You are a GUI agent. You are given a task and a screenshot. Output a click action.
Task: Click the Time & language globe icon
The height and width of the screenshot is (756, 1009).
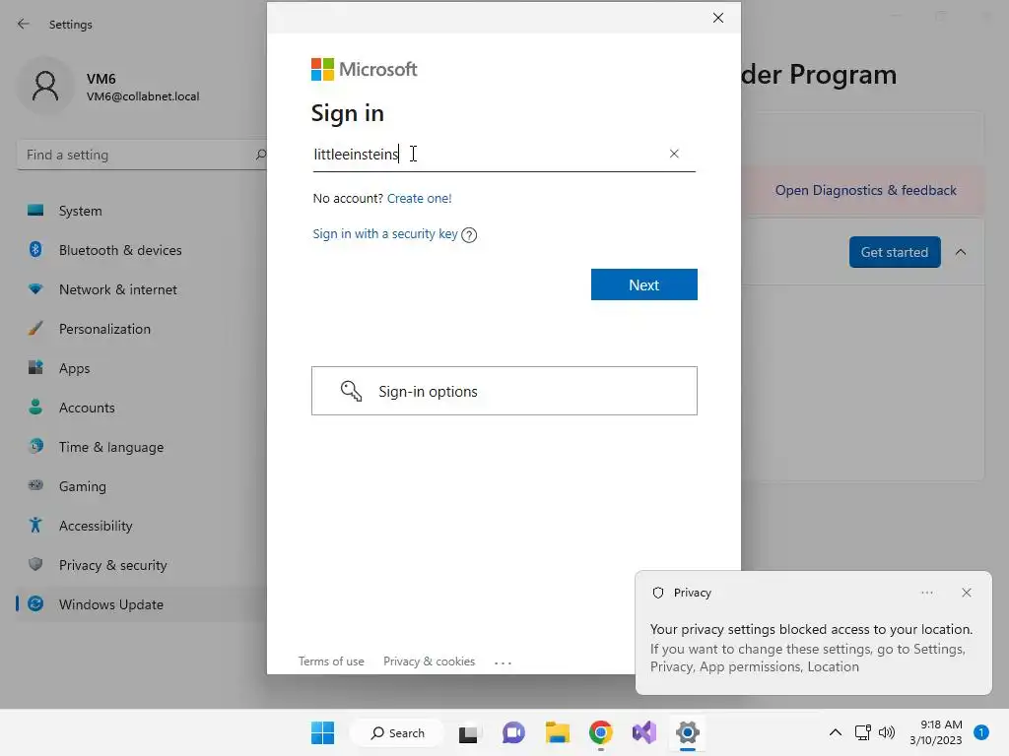(x=35, y=446)
